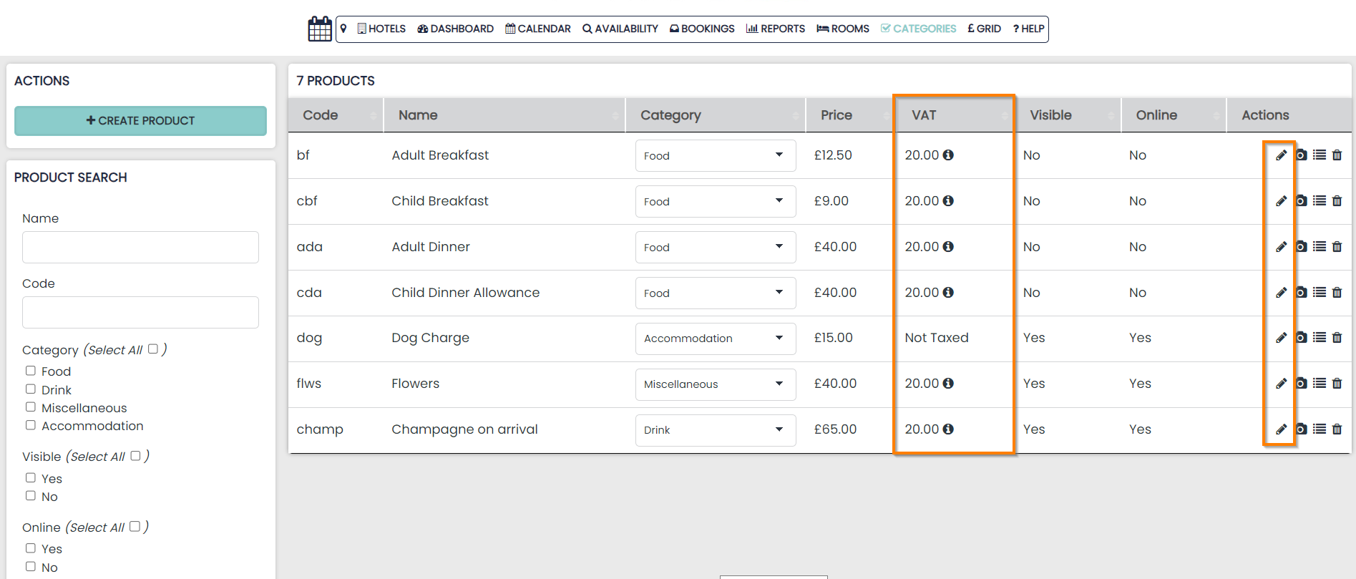Enable the Accommodation category filter checkbox
Viewport: 1356px width, 579px height.
31,425
